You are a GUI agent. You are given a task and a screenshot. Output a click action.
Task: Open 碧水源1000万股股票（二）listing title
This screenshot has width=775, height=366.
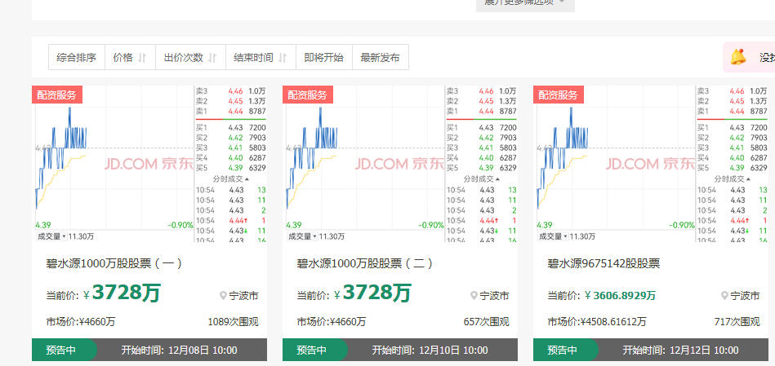click(365, 263)
